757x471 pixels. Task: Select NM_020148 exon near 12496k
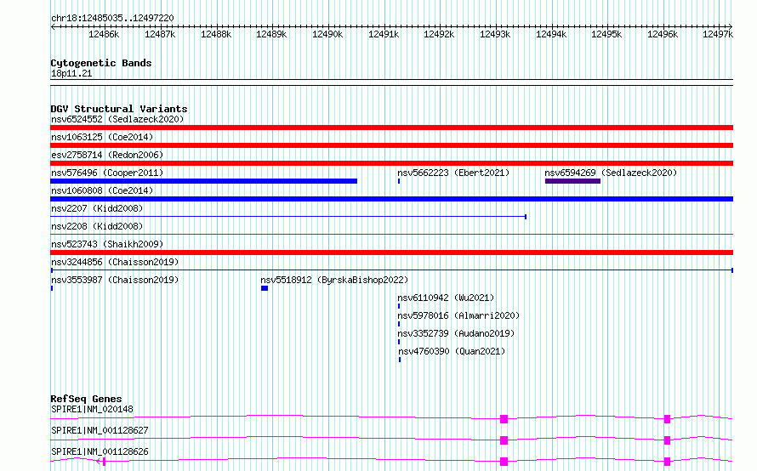coord(667,419)
